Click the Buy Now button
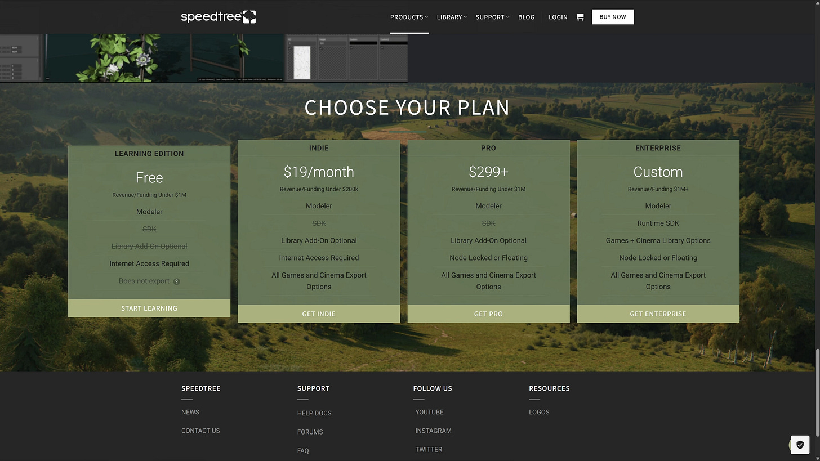820x461 pixels. tap(613, 17)
